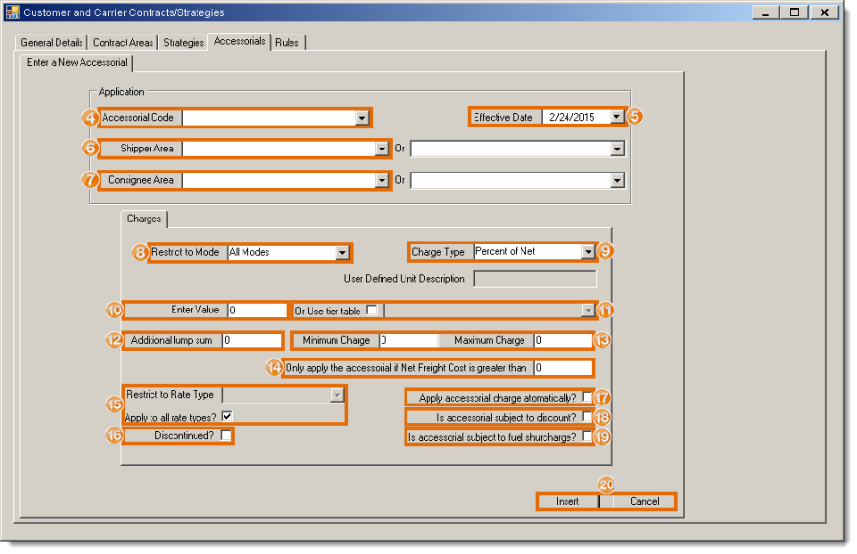This screenshot has height=554, width=857.
Task: Click the Minimum Charge input field
Action: pyautogui.click(x=408, y=340)
